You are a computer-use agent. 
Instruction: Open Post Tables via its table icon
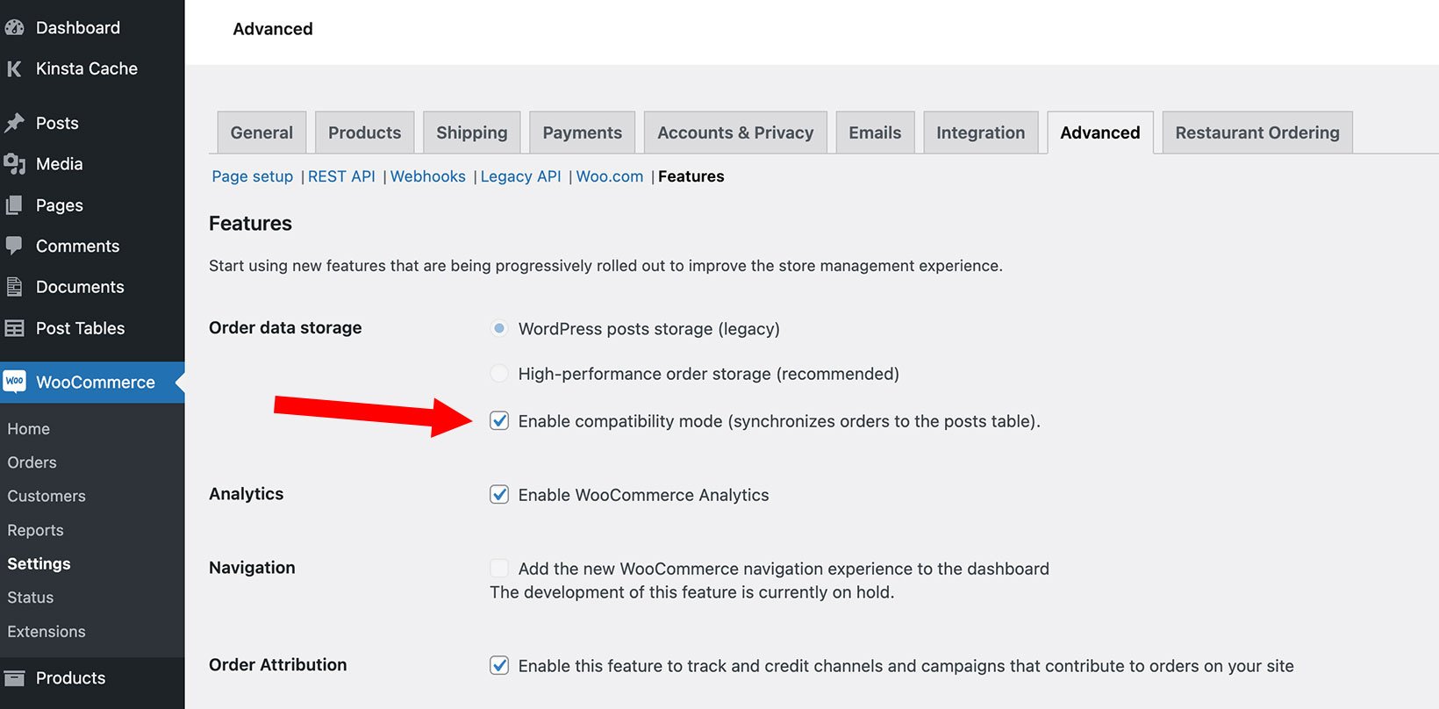pyautogui.click(x=15, y=327)
